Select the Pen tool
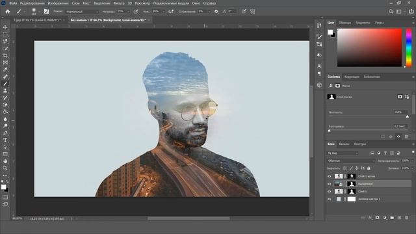The width and height of the screenshot is (416, 234). pyautogui.click(x=5, y=133)
